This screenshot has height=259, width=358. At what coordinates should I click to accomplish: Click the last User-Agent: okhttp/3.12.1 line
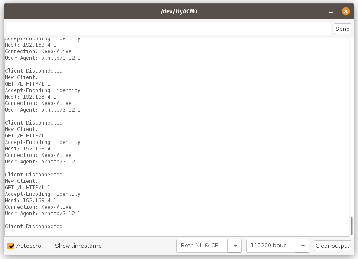(x=42, y=214)
